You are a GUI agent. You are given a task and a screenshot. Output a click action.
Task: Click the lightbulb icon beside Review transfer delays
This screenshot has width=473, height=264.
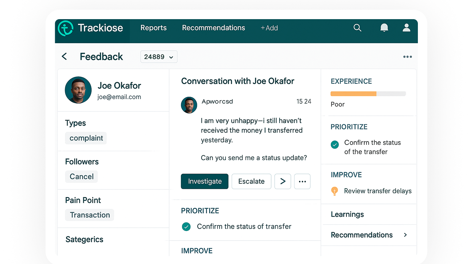(x=334, y=191)
